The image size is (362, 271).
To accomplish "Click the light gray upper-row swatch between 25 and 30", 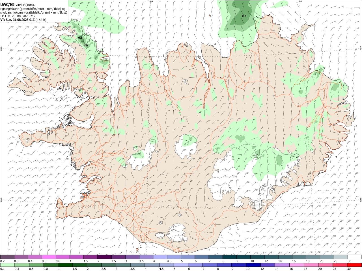I will coord(341,257).
